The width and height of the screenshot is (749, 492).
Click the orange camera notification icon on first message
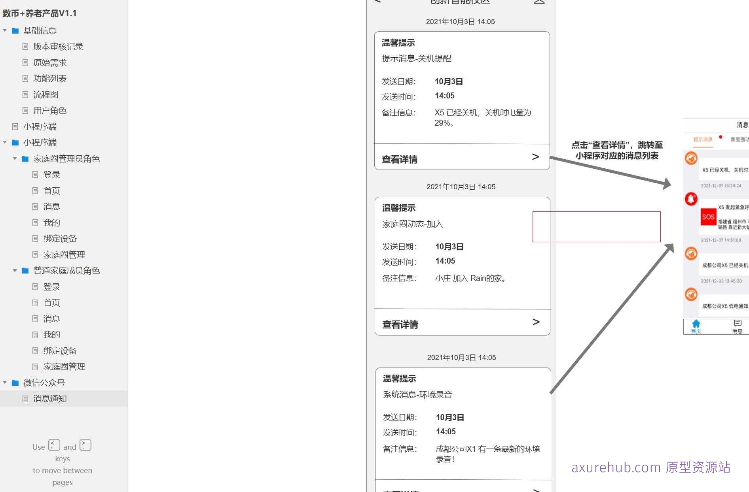pos(691,157)
